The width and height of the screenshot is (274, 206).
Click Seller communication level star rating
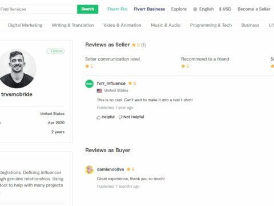click(x=89, y=66)
